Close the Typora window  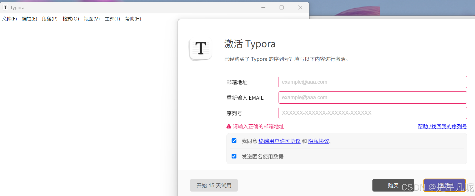tap(300, 8)
